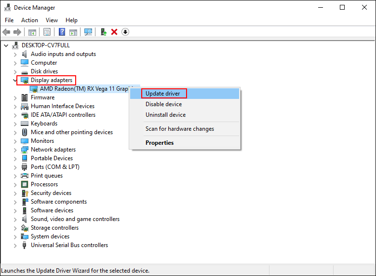Collapse the Display adapters category
Screen dimensions: 376x276
pyautogui.click(x=15, y=80)
